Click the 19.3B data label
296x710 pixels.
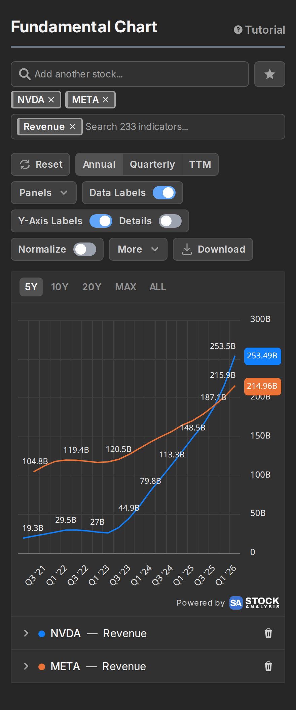click(x=33, y=528)
